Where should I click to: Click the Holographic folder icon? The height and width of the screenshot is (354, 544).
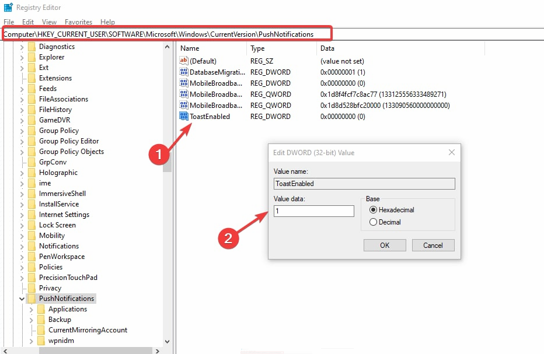[32, 172]
